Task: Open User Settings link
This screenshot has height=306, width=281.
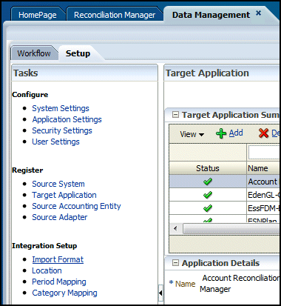Action: click(55, 142)
